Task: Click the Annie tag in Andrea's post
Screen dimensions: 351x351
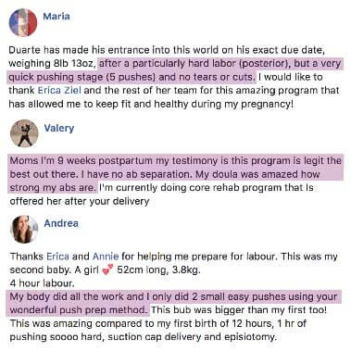Action: point(106,257)
